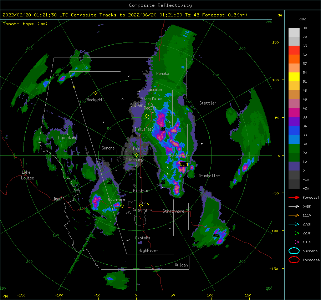Click the orange 111V arrow legend icon

click(x=294, y=215)
